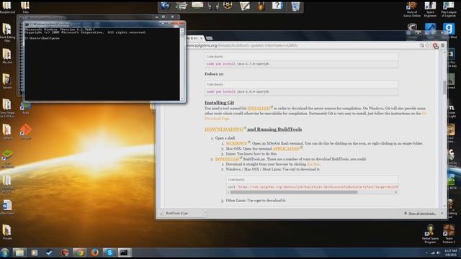Click 'this link' to download BuildTools

pyautogui.click(x=313, y=164)
